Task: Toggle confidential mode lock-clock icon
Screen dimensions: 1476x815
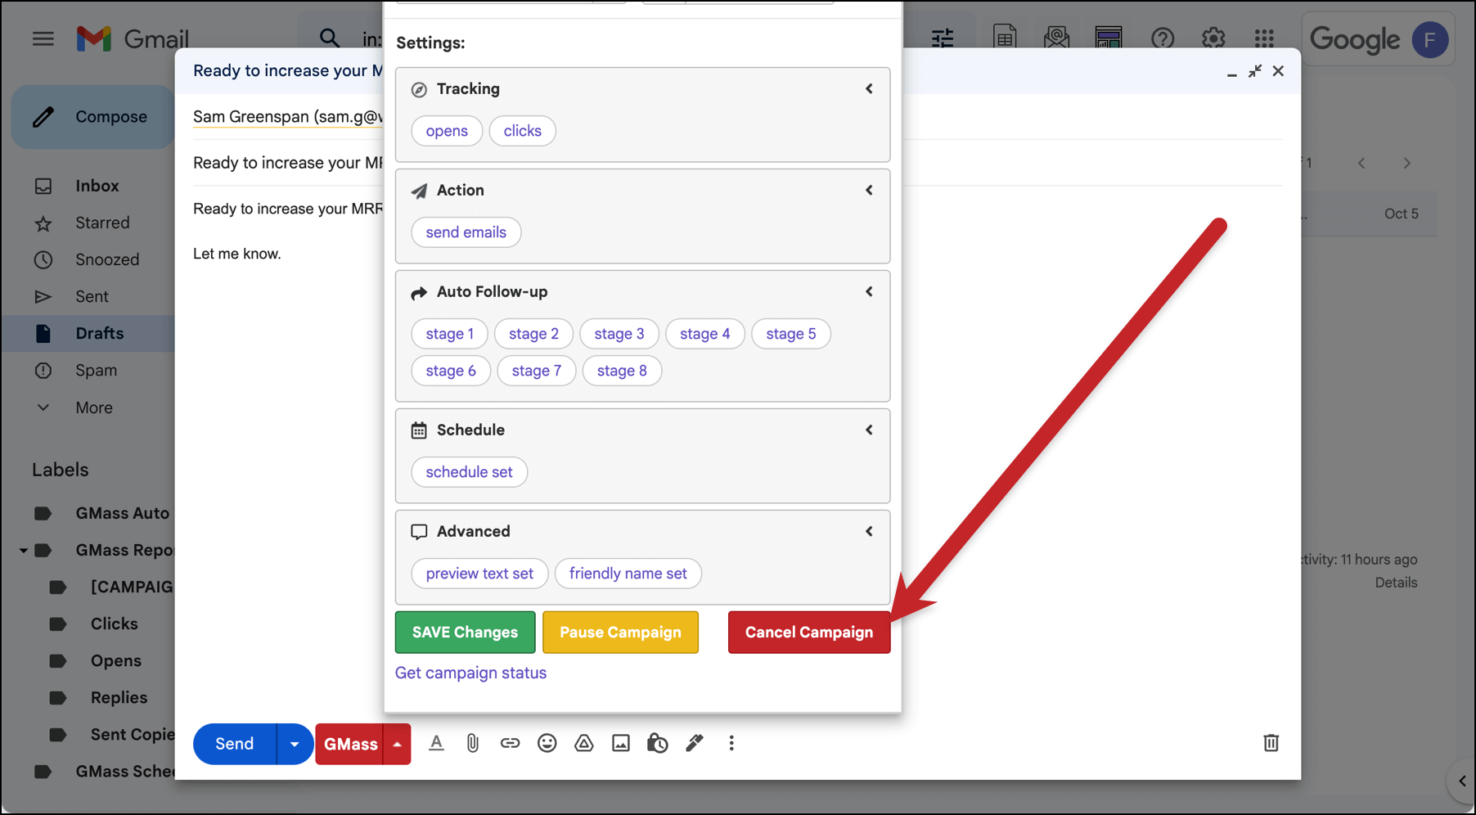Action: [657, 743]
